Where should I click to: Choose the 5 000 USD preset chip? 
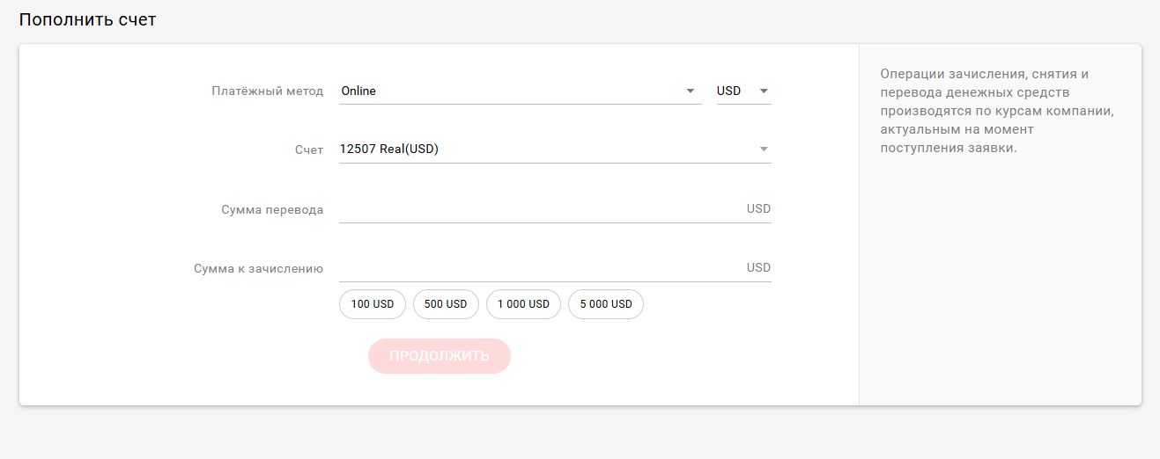coord(606,304)
